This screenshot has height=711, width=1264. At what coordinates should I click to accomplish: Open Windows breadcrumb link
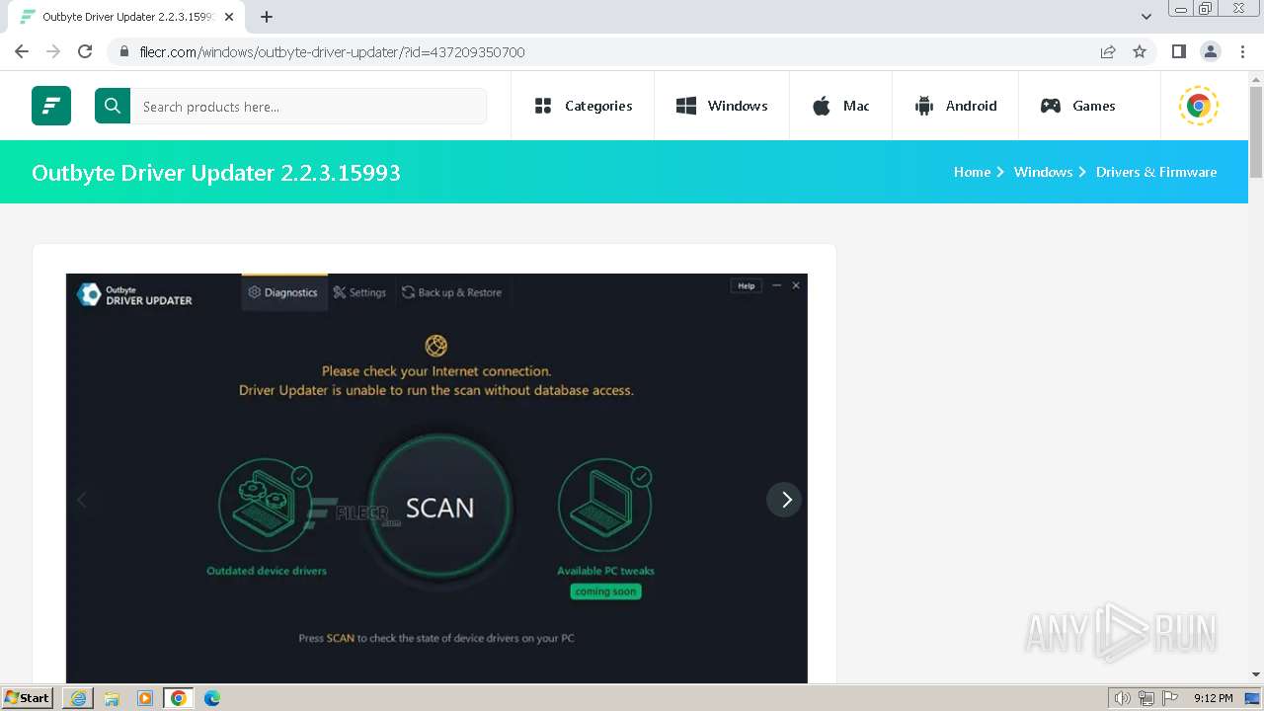(x=1043, y=172)
